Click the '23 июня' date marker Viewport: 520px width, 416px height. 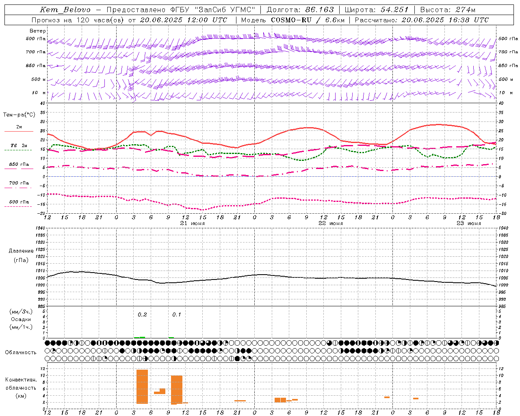(469, 223)
